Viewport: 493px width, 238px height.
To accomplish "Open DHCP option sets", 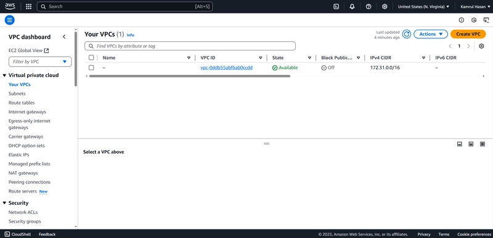I will [26, 146].
